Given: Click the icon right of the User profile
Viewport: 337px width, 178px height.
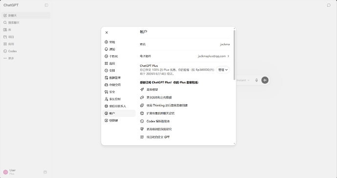Looking at the screenshot, I should tap(45, 172).
